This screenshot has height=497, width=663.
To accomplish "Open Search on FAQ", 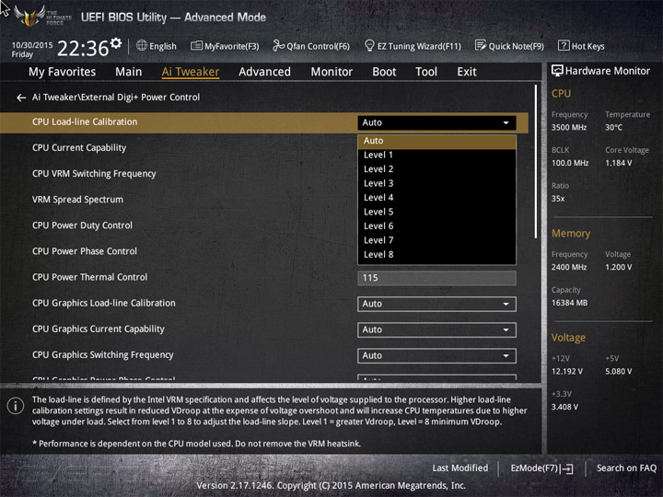I will tap(626, 468).
